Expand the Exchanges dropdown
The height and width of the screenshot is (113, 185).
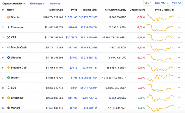pos(37,4)
